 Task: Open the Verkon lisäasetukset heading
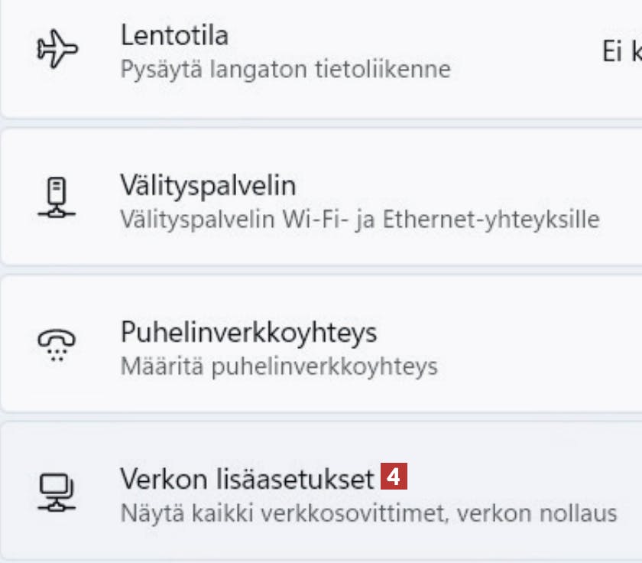247,478
